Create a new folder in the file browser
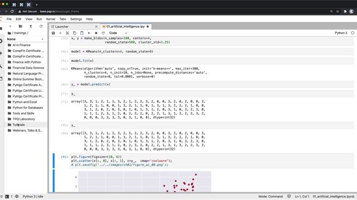The width and height of the screenshot is (357, 200). [x=21, y=26]
